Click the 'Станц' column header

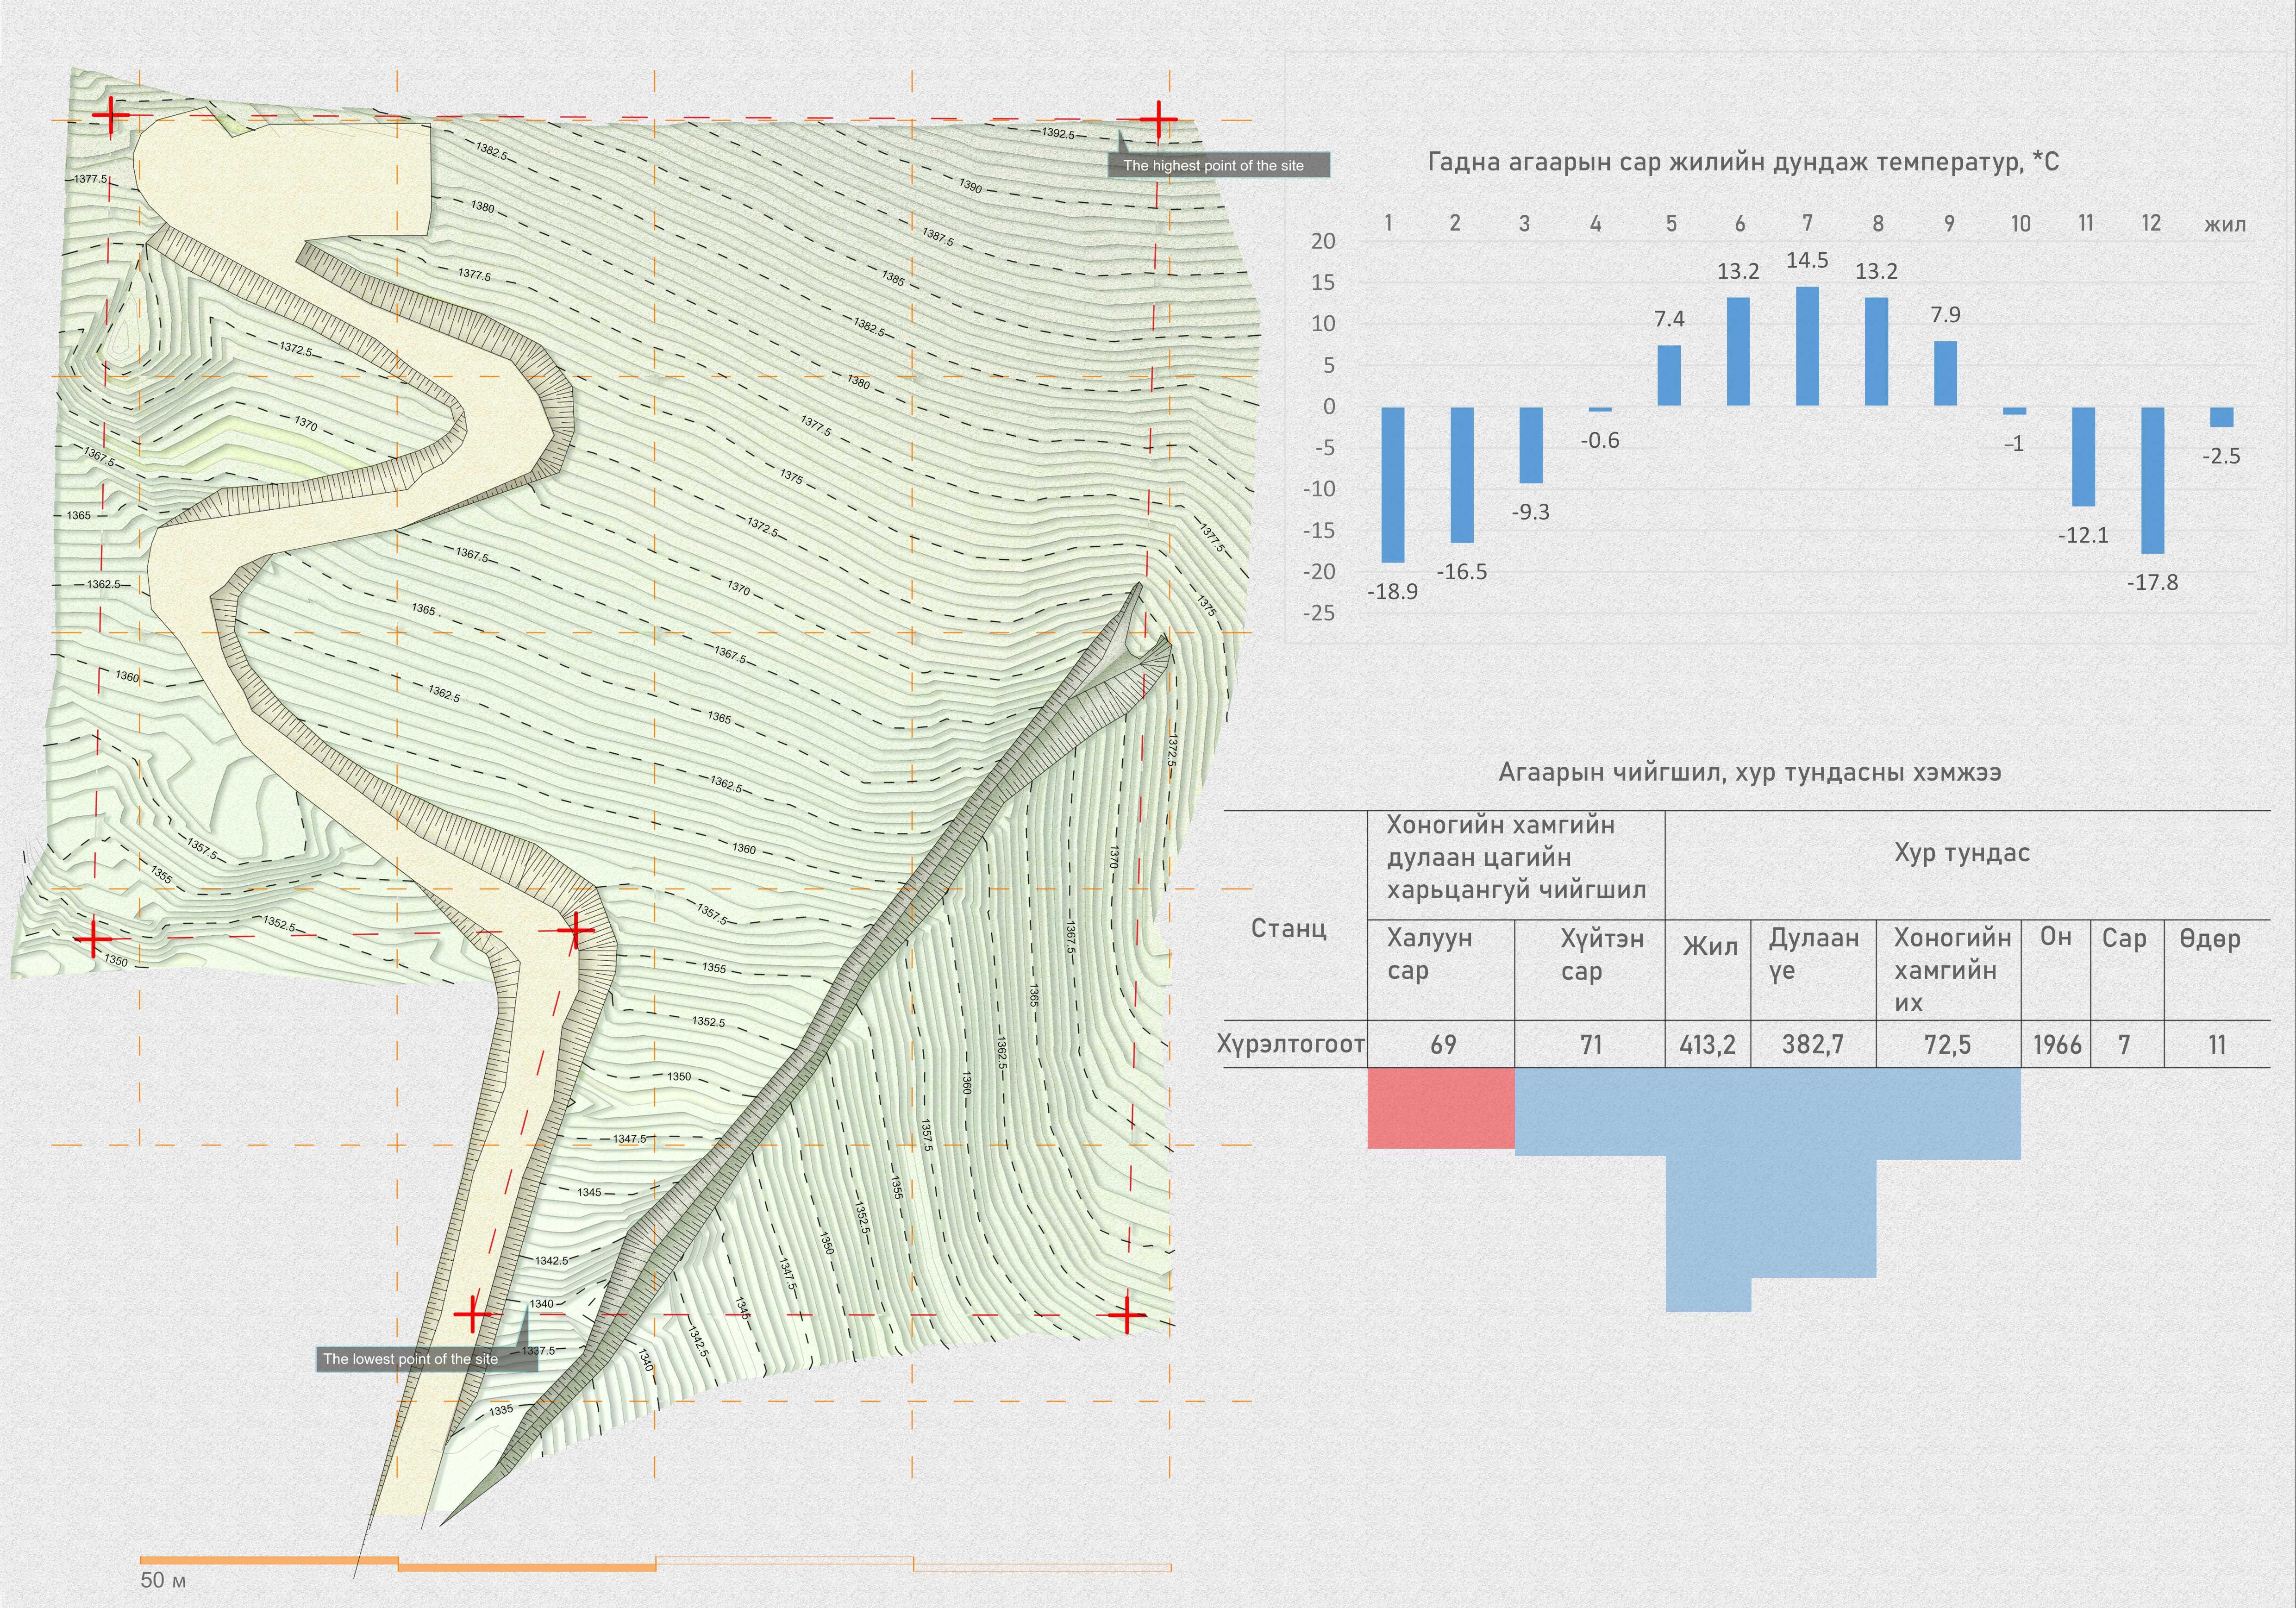pyautogui.click(x=1289, y=928)
